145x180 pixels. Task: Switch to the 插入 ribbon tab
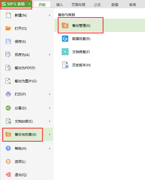[x=60, y=5]
